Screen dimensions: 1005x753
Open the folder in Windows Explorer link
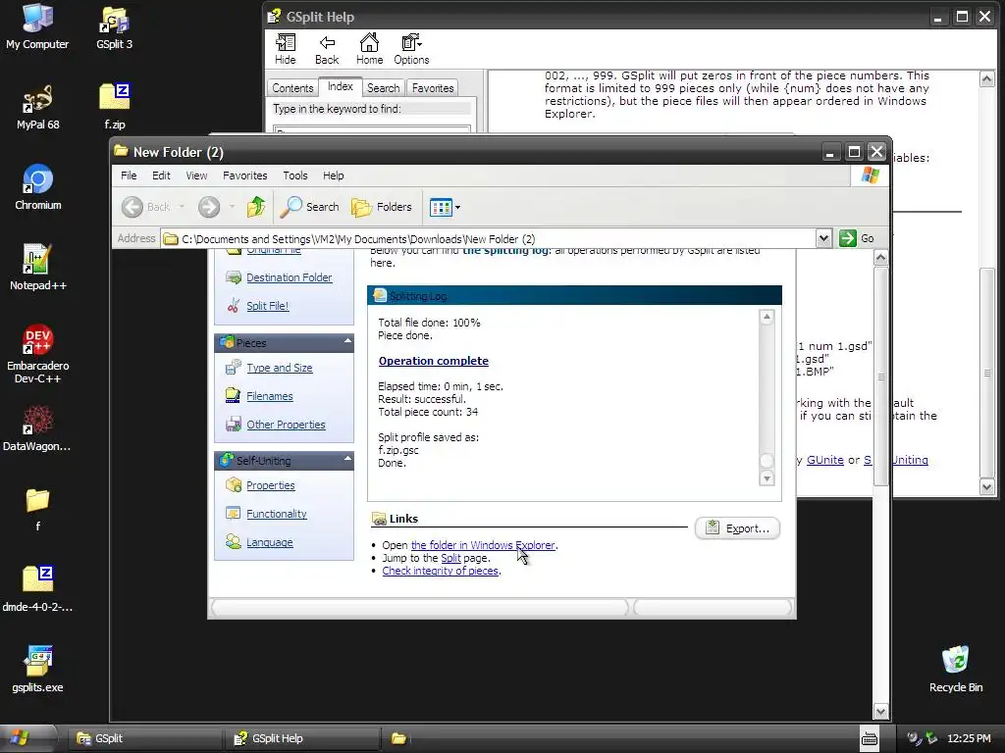[483, 545]
